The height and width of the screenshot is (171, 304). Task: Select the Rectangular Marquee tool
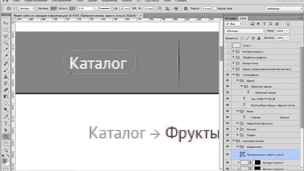pyautogui.click(x=6, y=29)
